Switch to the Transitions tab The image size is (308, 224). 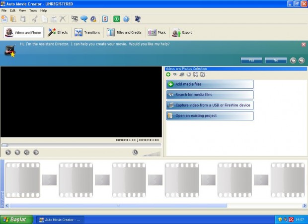coord(87,33)
